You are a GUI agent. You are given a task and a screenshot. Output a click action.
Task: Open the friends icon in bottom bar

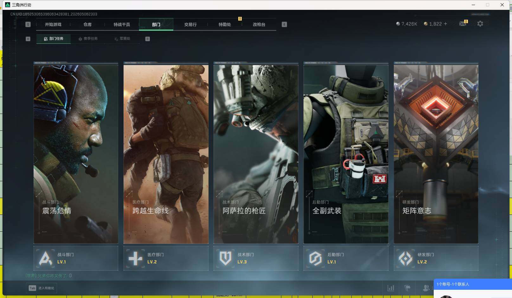[426, 288]
